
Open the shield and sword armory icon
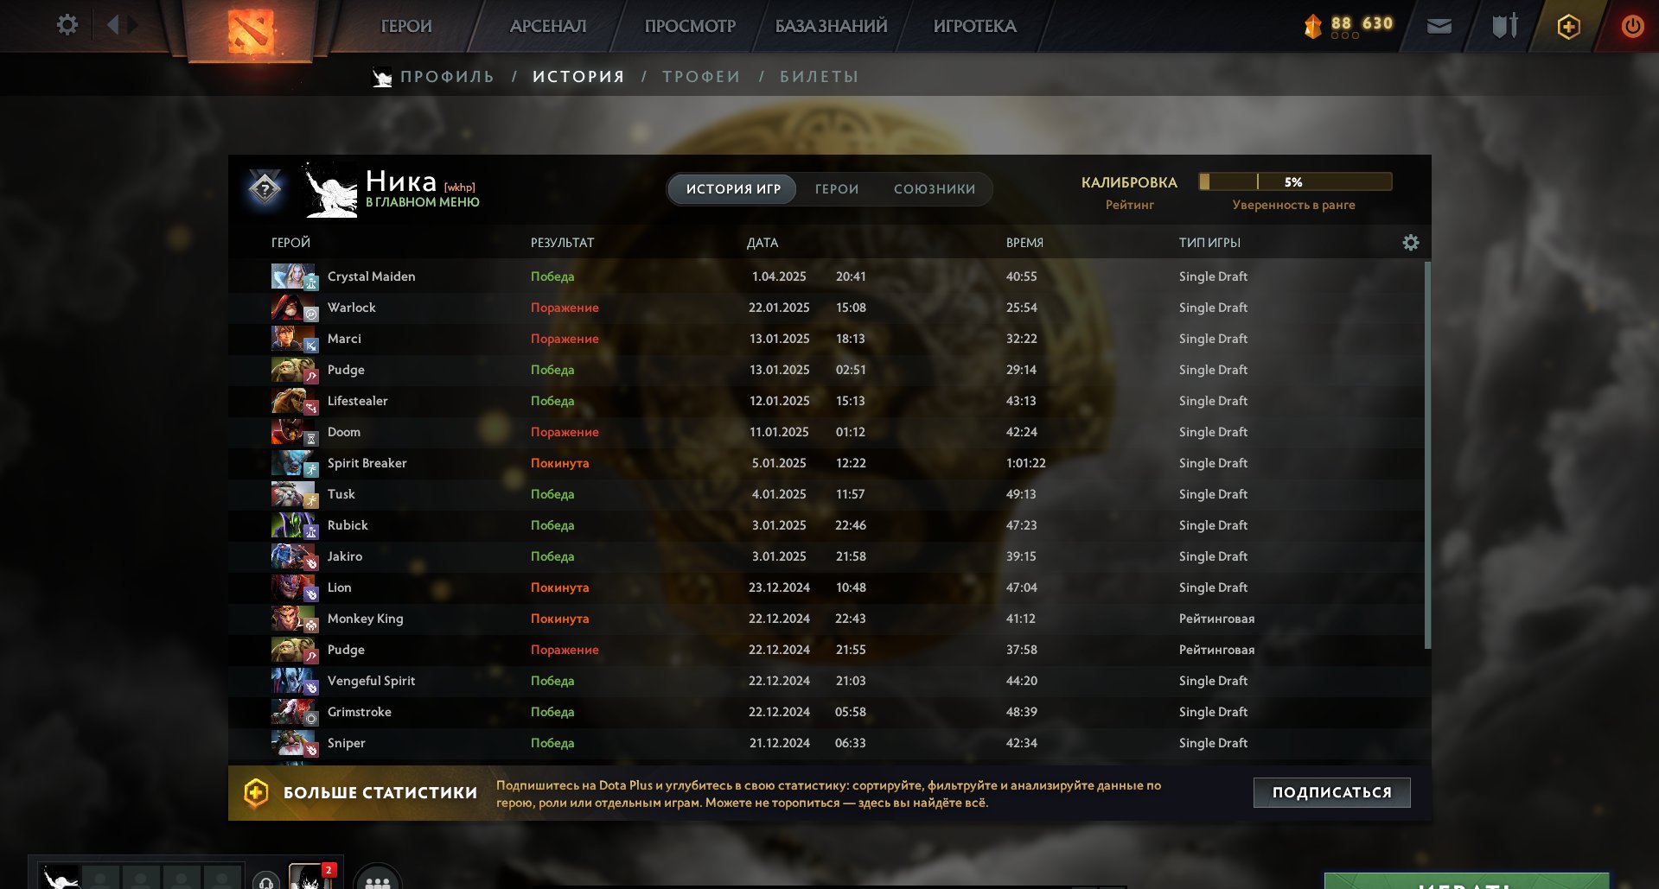coord(1504,26)
